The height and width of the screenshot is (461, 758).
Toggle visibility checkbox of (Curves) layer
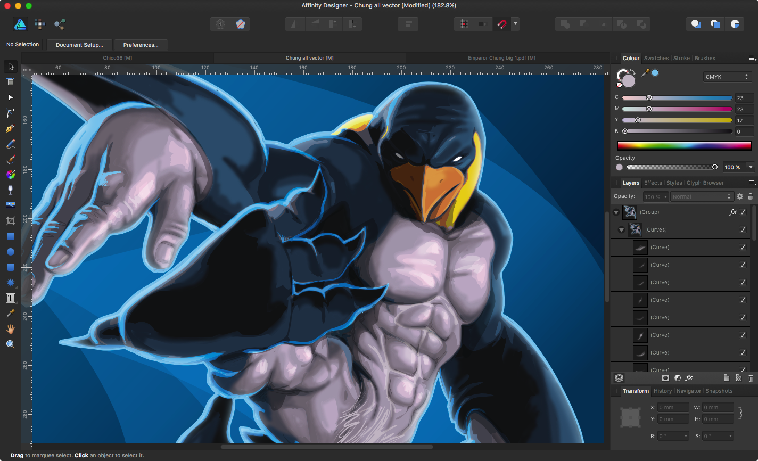tap(743, 229)
